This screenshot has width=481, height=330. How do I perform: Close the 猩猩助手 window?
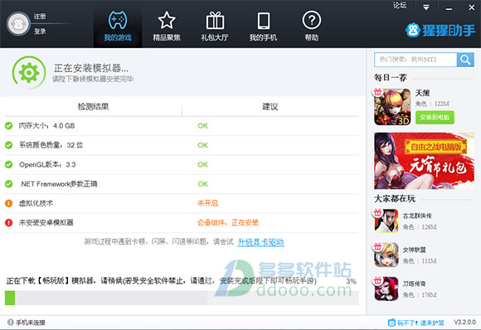[x=472, y=7]
